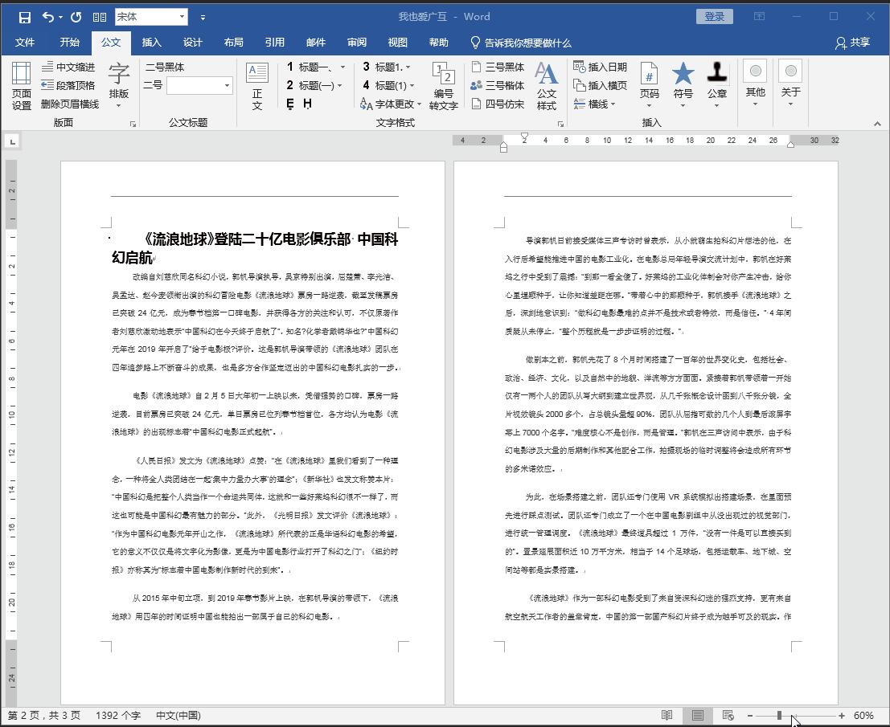Switch to Web Layout view
Viewport: 890px width, 727px height.
point(728,714)
